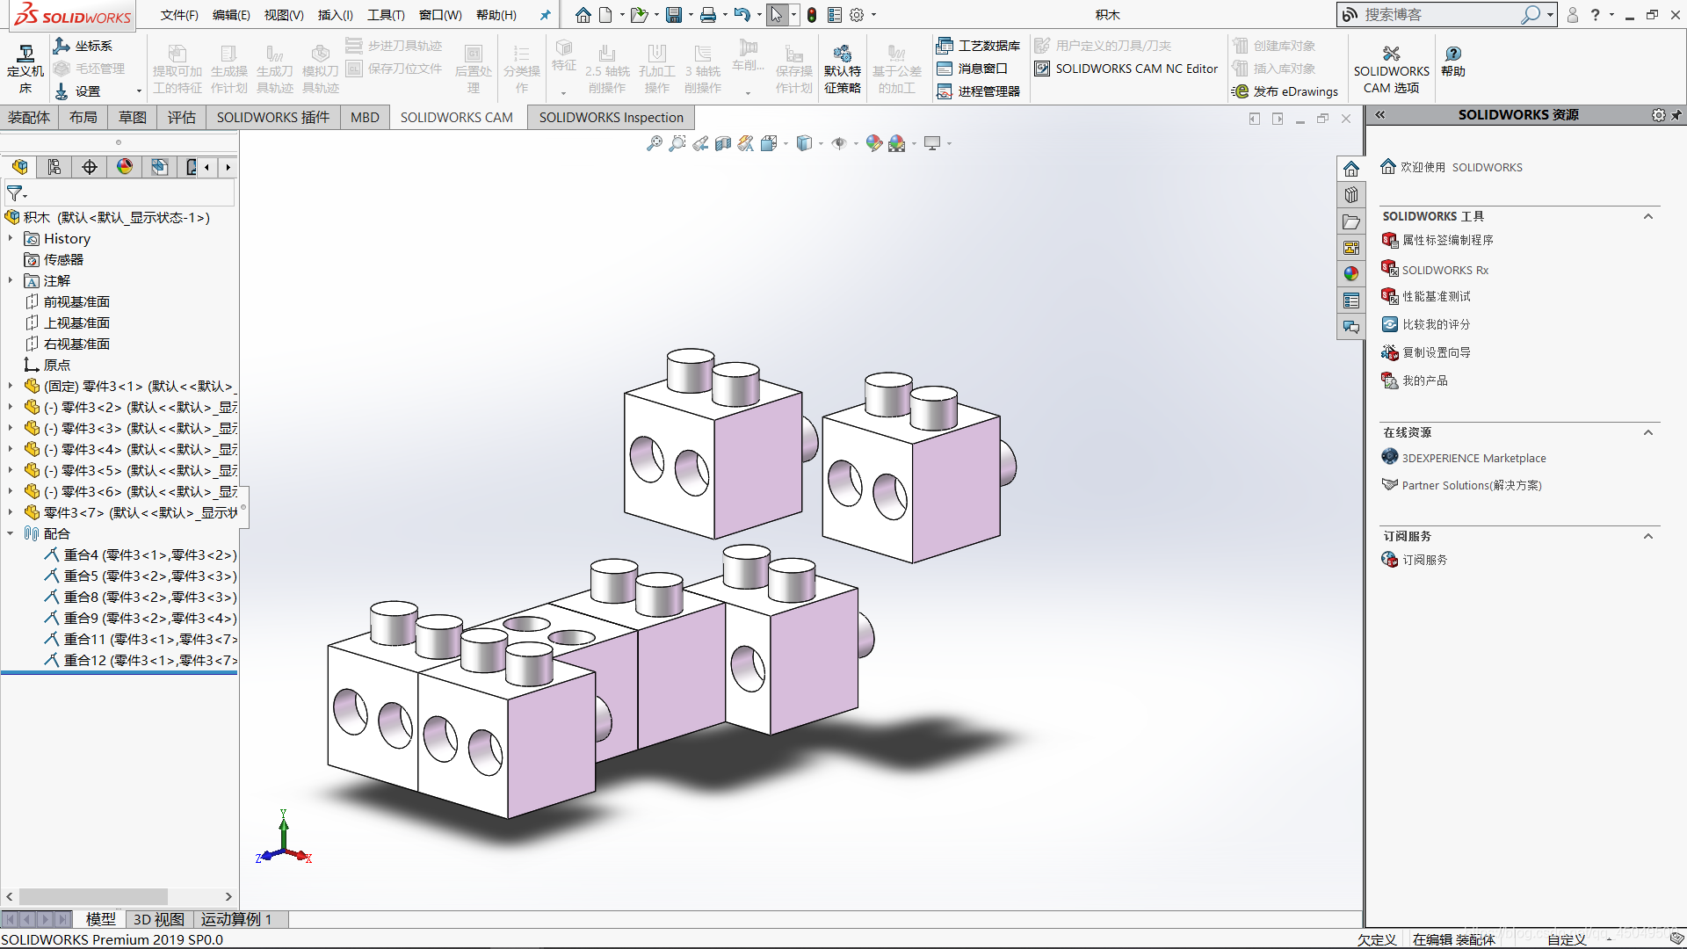Viewport: 1687px width, 949px height.
Task: Toggle the Hide/Show Items eye icon
Action: click(839, 143)
